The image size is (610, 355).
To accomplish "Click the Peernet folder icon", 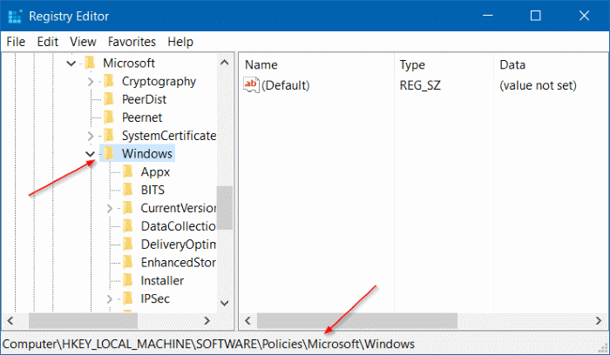I will (x=109, y=117).
